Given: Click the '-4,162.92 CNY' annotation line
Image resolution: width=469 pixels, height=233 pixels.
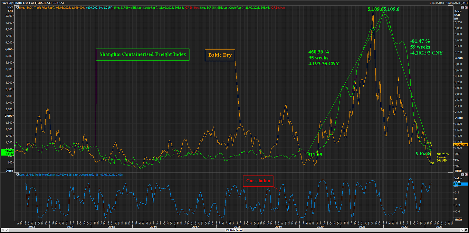Looking at the screenshot, I should 427,53.
